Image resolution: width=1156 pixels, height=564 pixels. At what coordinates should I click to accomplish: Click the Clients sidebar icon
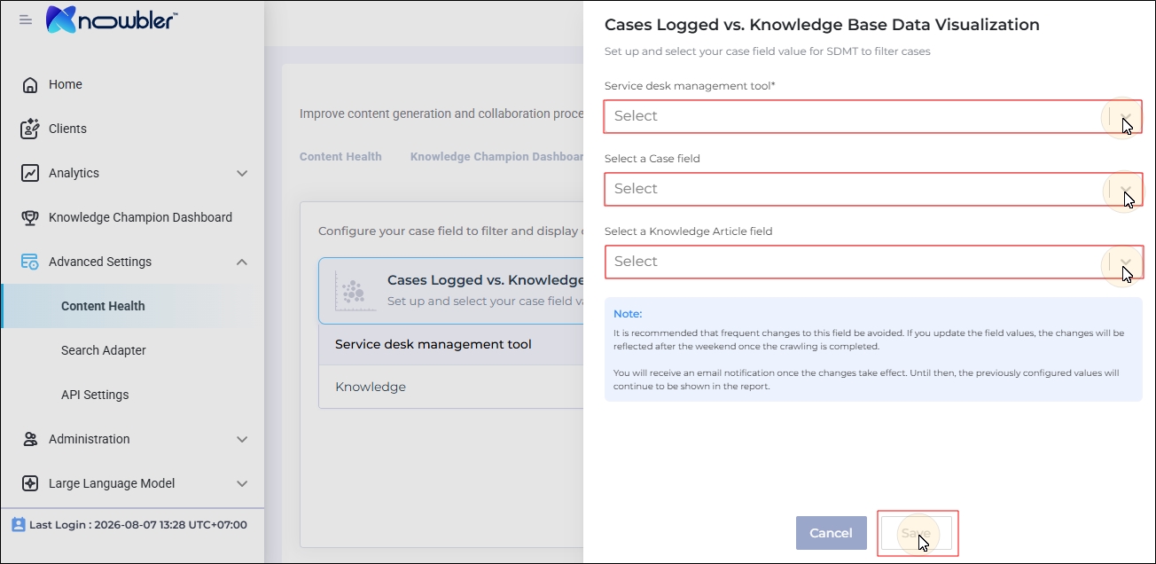coord(30,129)
